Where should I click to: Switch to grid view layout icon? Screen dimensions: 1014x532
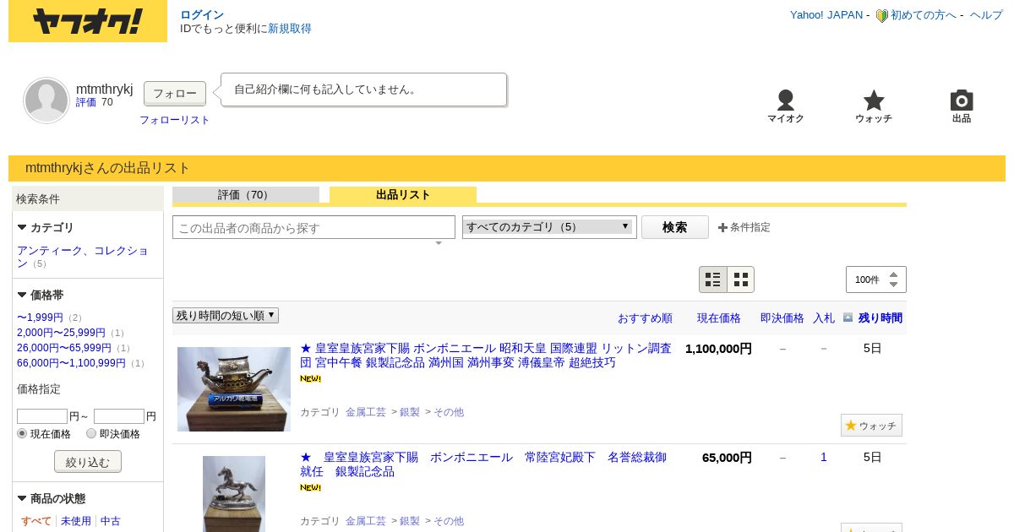[x=740, y=280]
